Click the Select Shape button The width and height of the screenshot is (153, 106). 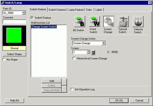[x=14, y=54]
